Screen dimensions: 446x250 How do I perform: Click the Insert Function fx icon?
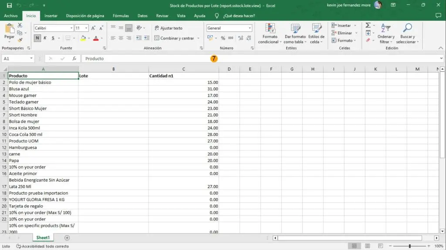[74, 58]
